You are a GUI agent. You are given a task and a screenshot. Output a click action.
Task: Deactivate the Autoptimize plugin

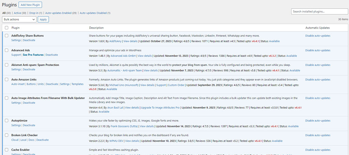29,125
